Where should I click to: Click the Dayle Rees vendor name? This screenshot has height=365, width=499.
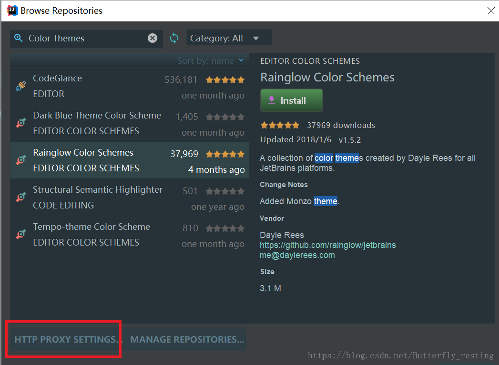[x=282, y=235]
